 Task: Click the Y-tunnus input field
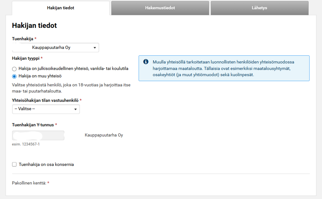(38, 135)
